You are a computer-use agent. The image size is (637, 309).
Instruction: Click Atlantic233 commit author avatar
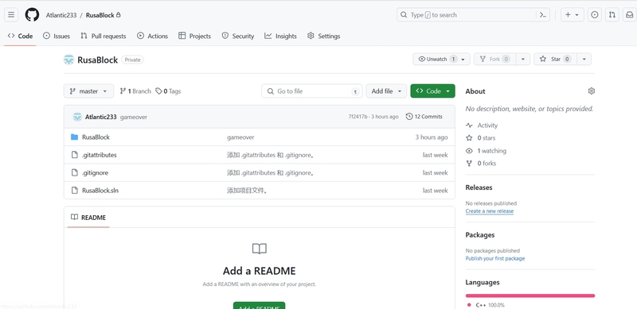[x=77, y=117]
